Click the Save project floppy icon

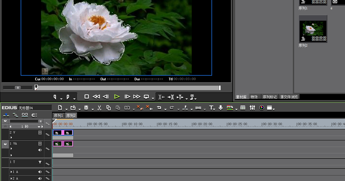coord(86,108)
